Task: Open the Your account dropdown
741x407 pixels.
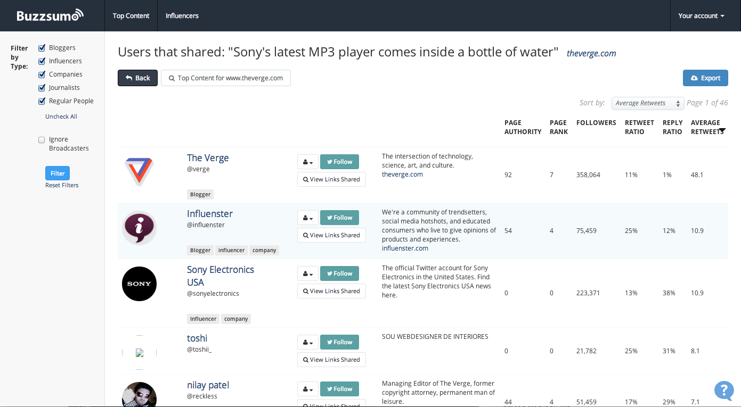Action: (x=701, y=15)
